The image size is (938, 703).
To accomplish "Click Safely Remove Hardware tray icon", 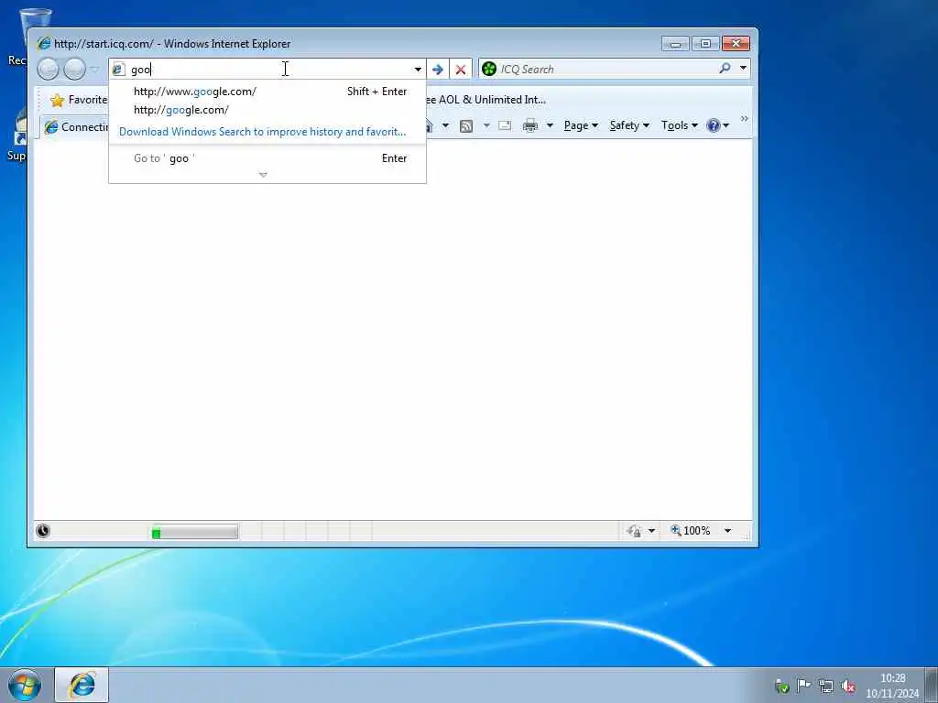I will (x=781, y=687).
